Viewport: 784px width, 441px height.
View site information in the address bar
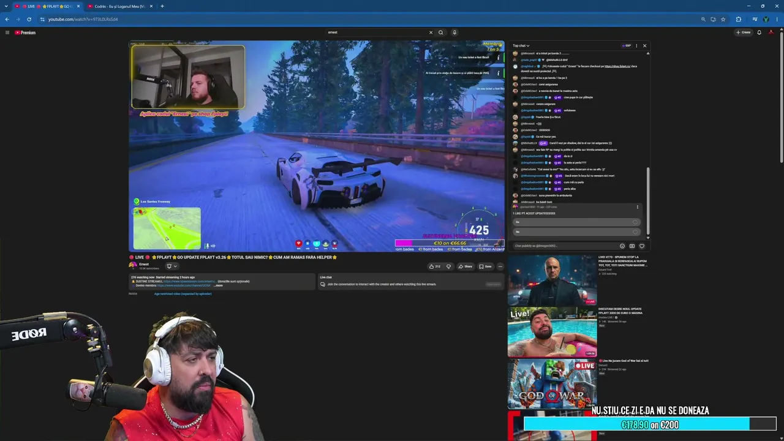click(42, 19)
